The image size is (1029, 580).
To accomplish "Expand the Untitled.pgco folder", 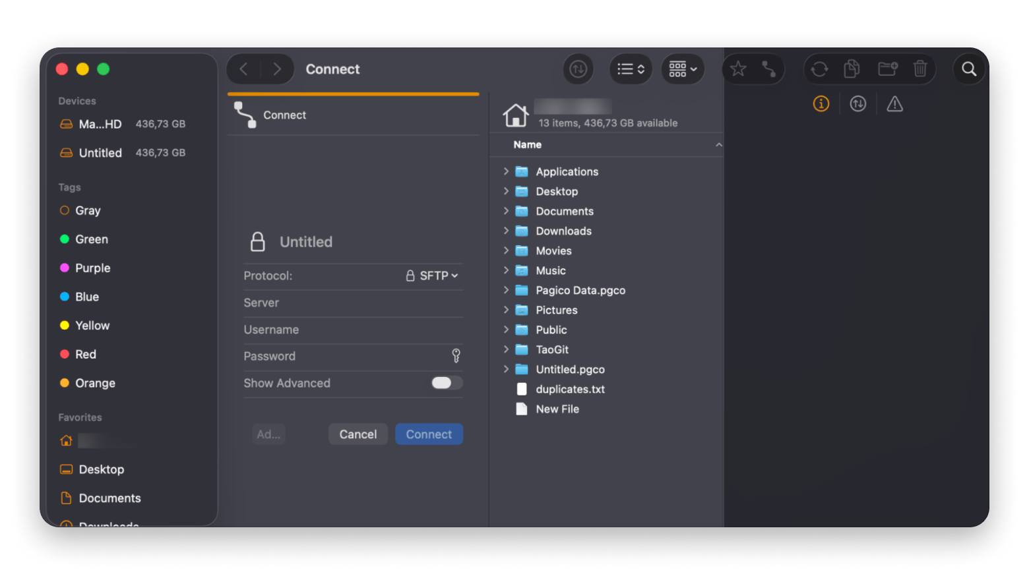I will (506, 369).
